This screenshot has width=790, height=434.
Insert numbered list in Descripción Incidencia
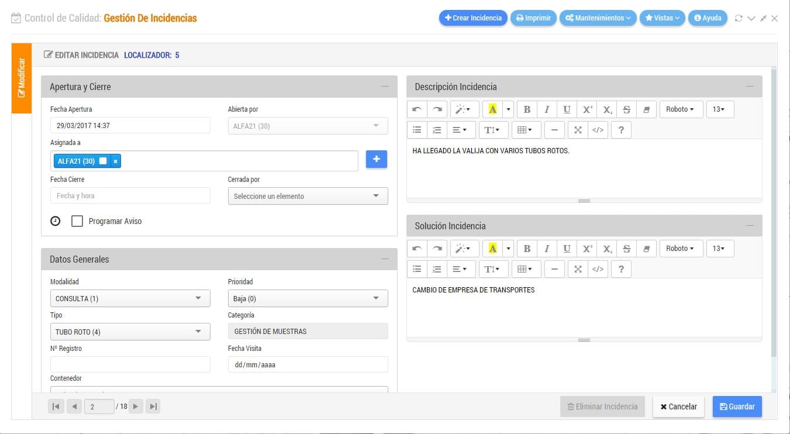437,130
